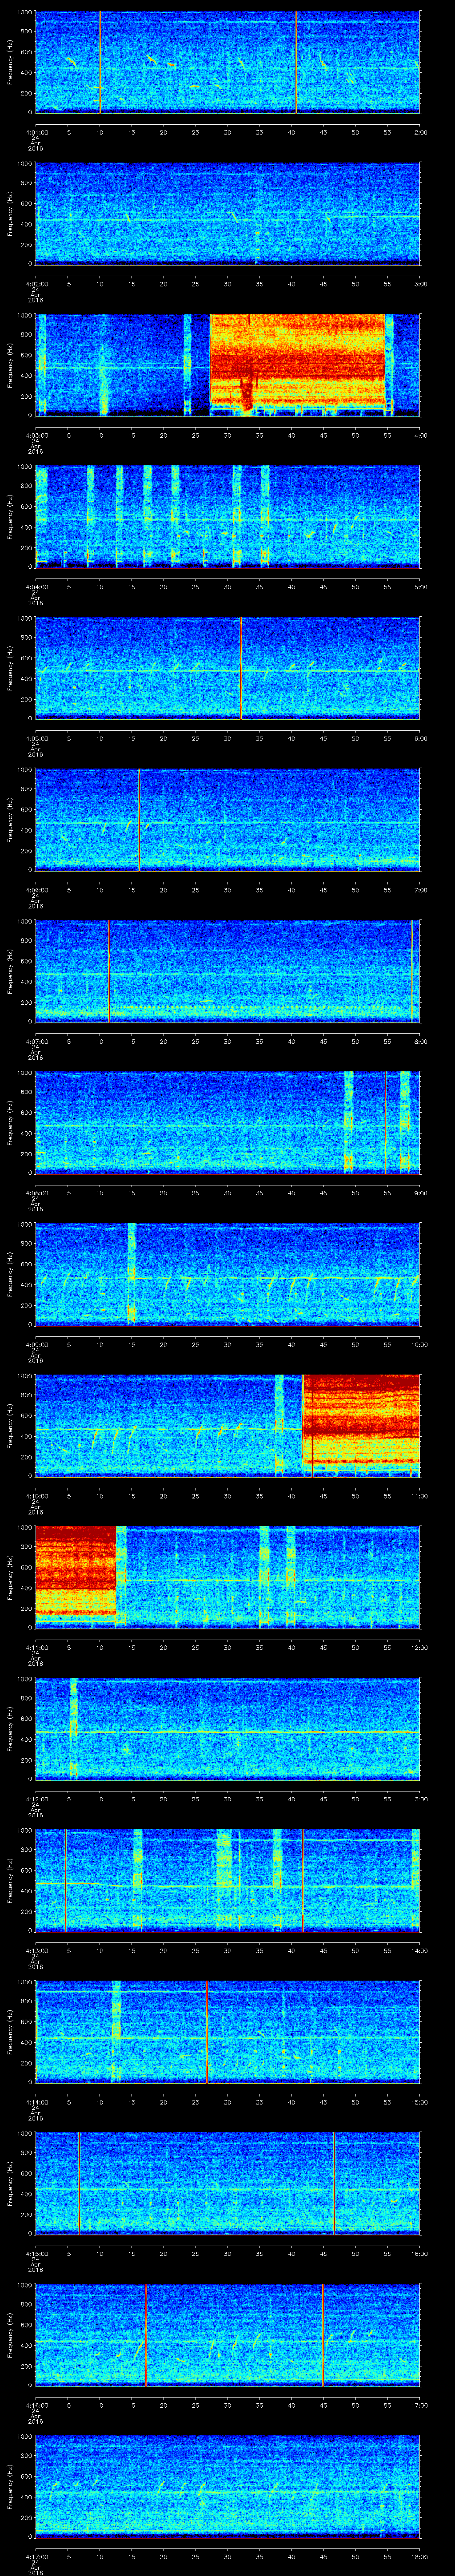Click the "14:00" end-of-axis label
455x2576 pixels.
click(x=419, y=1950)
